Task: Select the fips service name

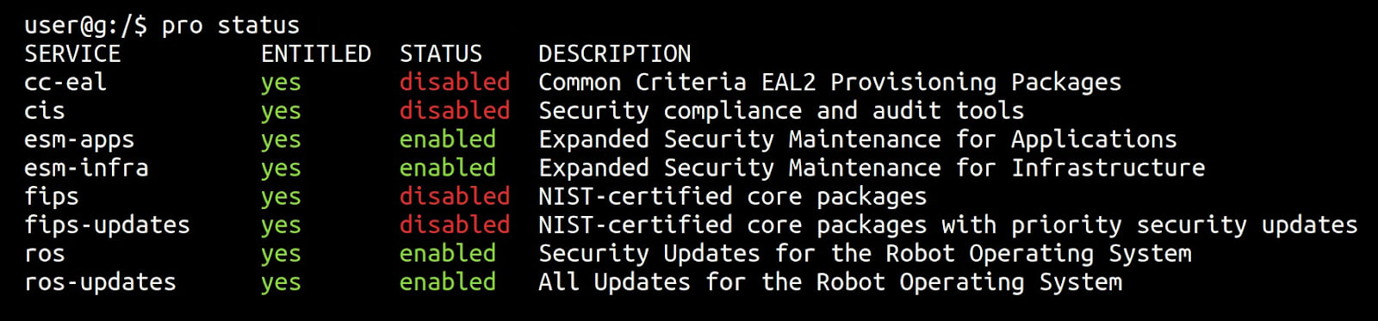Action: coord(52,197)
